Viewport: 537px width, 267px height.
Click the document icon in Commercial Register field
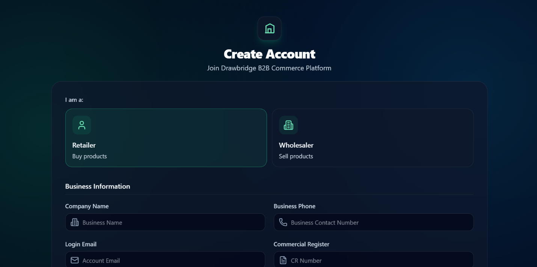tap(283, 260)
